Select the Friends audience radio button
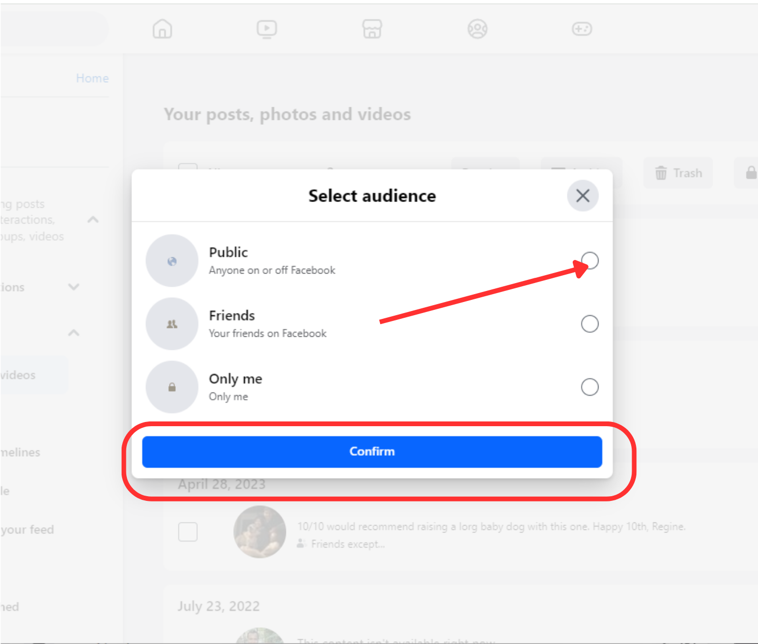This screenshot has width=758, height=644. click(x=590, y=324)
